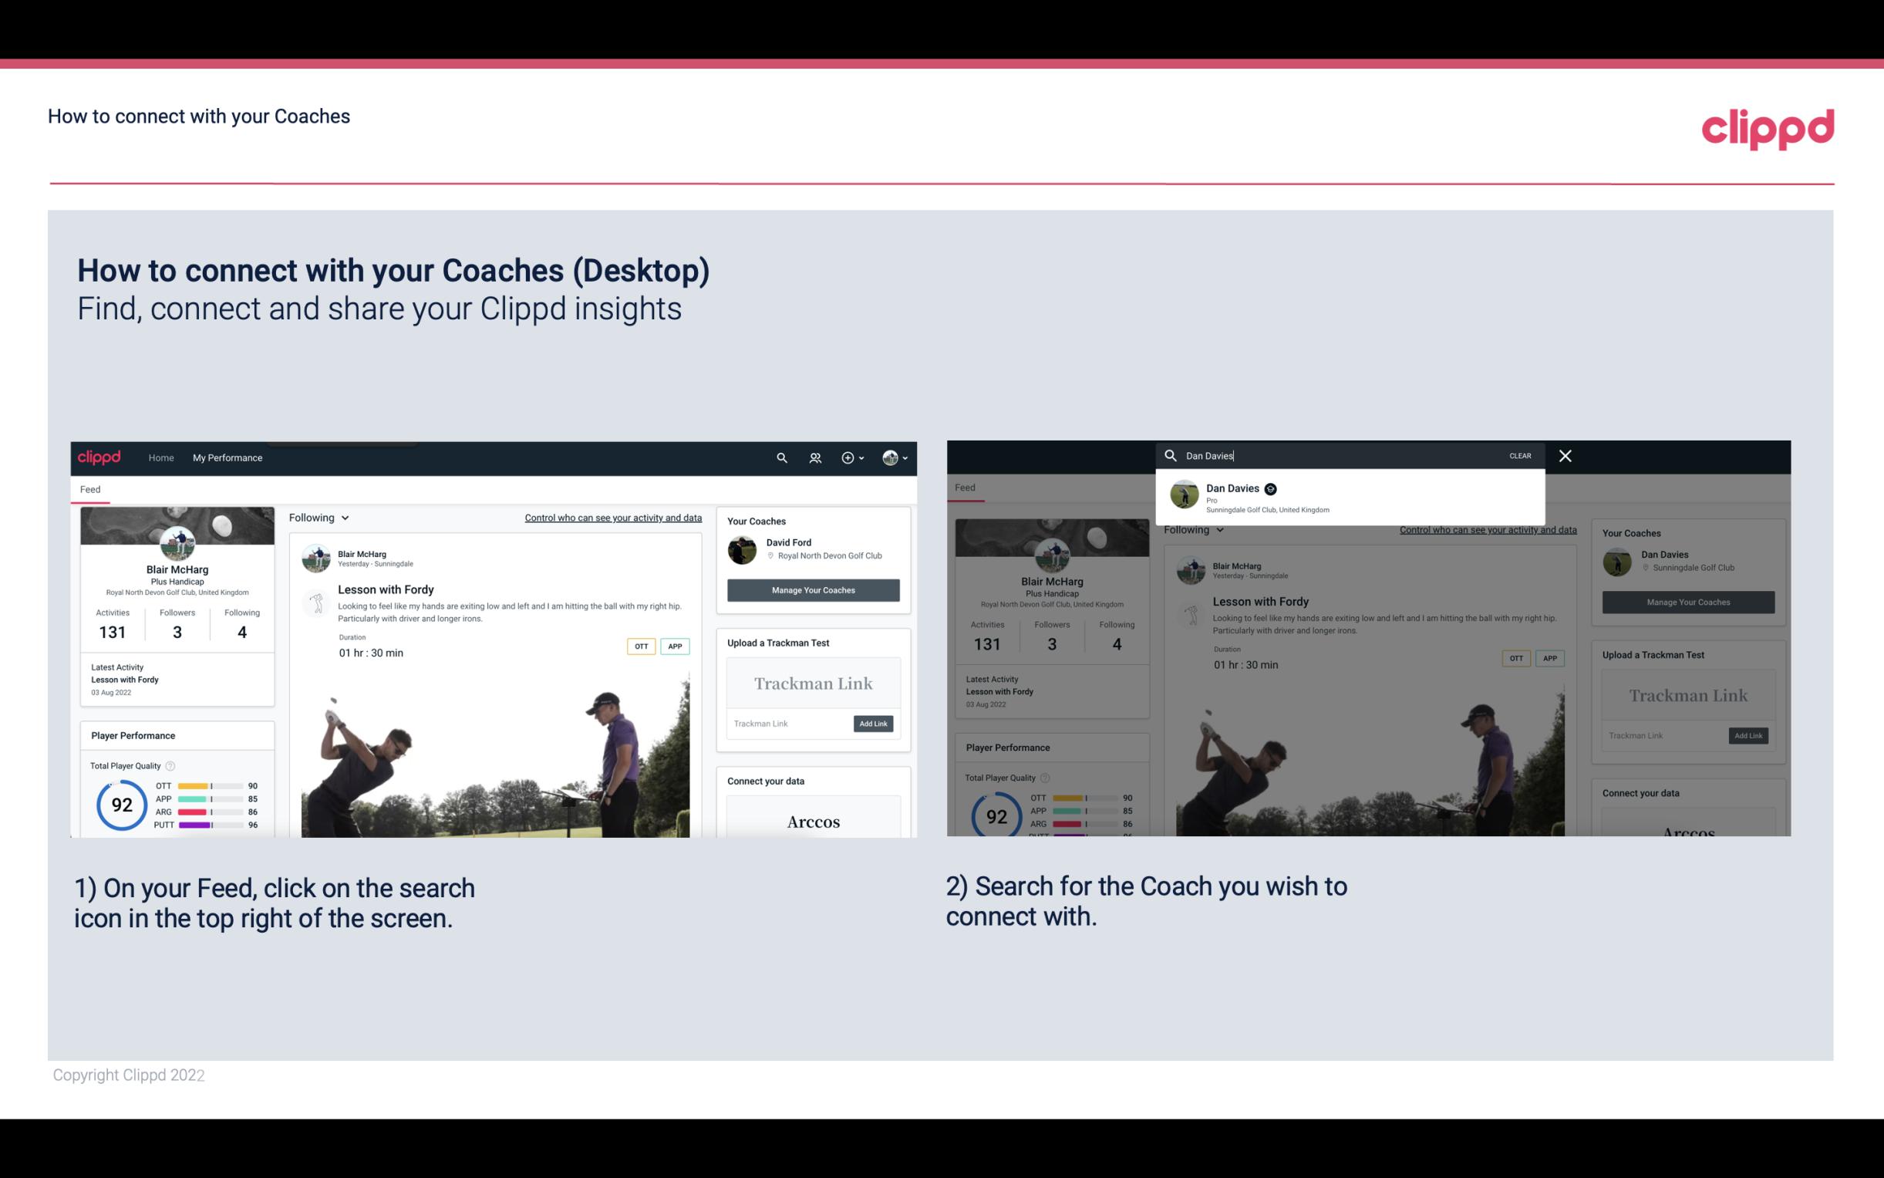The height and width of the screenshot is (1178, 1884).
Task: Select the My Performance tab in navbar
Action: [227, 457]
